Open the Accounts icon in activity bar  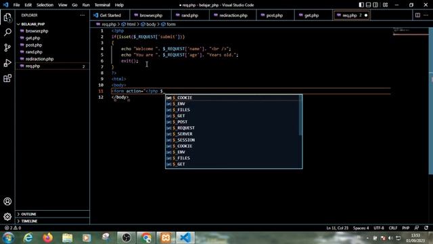click(7, 201)
